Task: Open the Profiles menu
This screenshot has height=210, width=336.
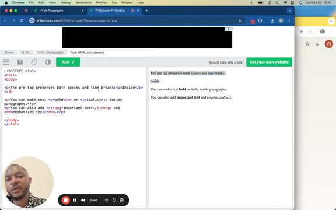Action: [x=101, y=2]
